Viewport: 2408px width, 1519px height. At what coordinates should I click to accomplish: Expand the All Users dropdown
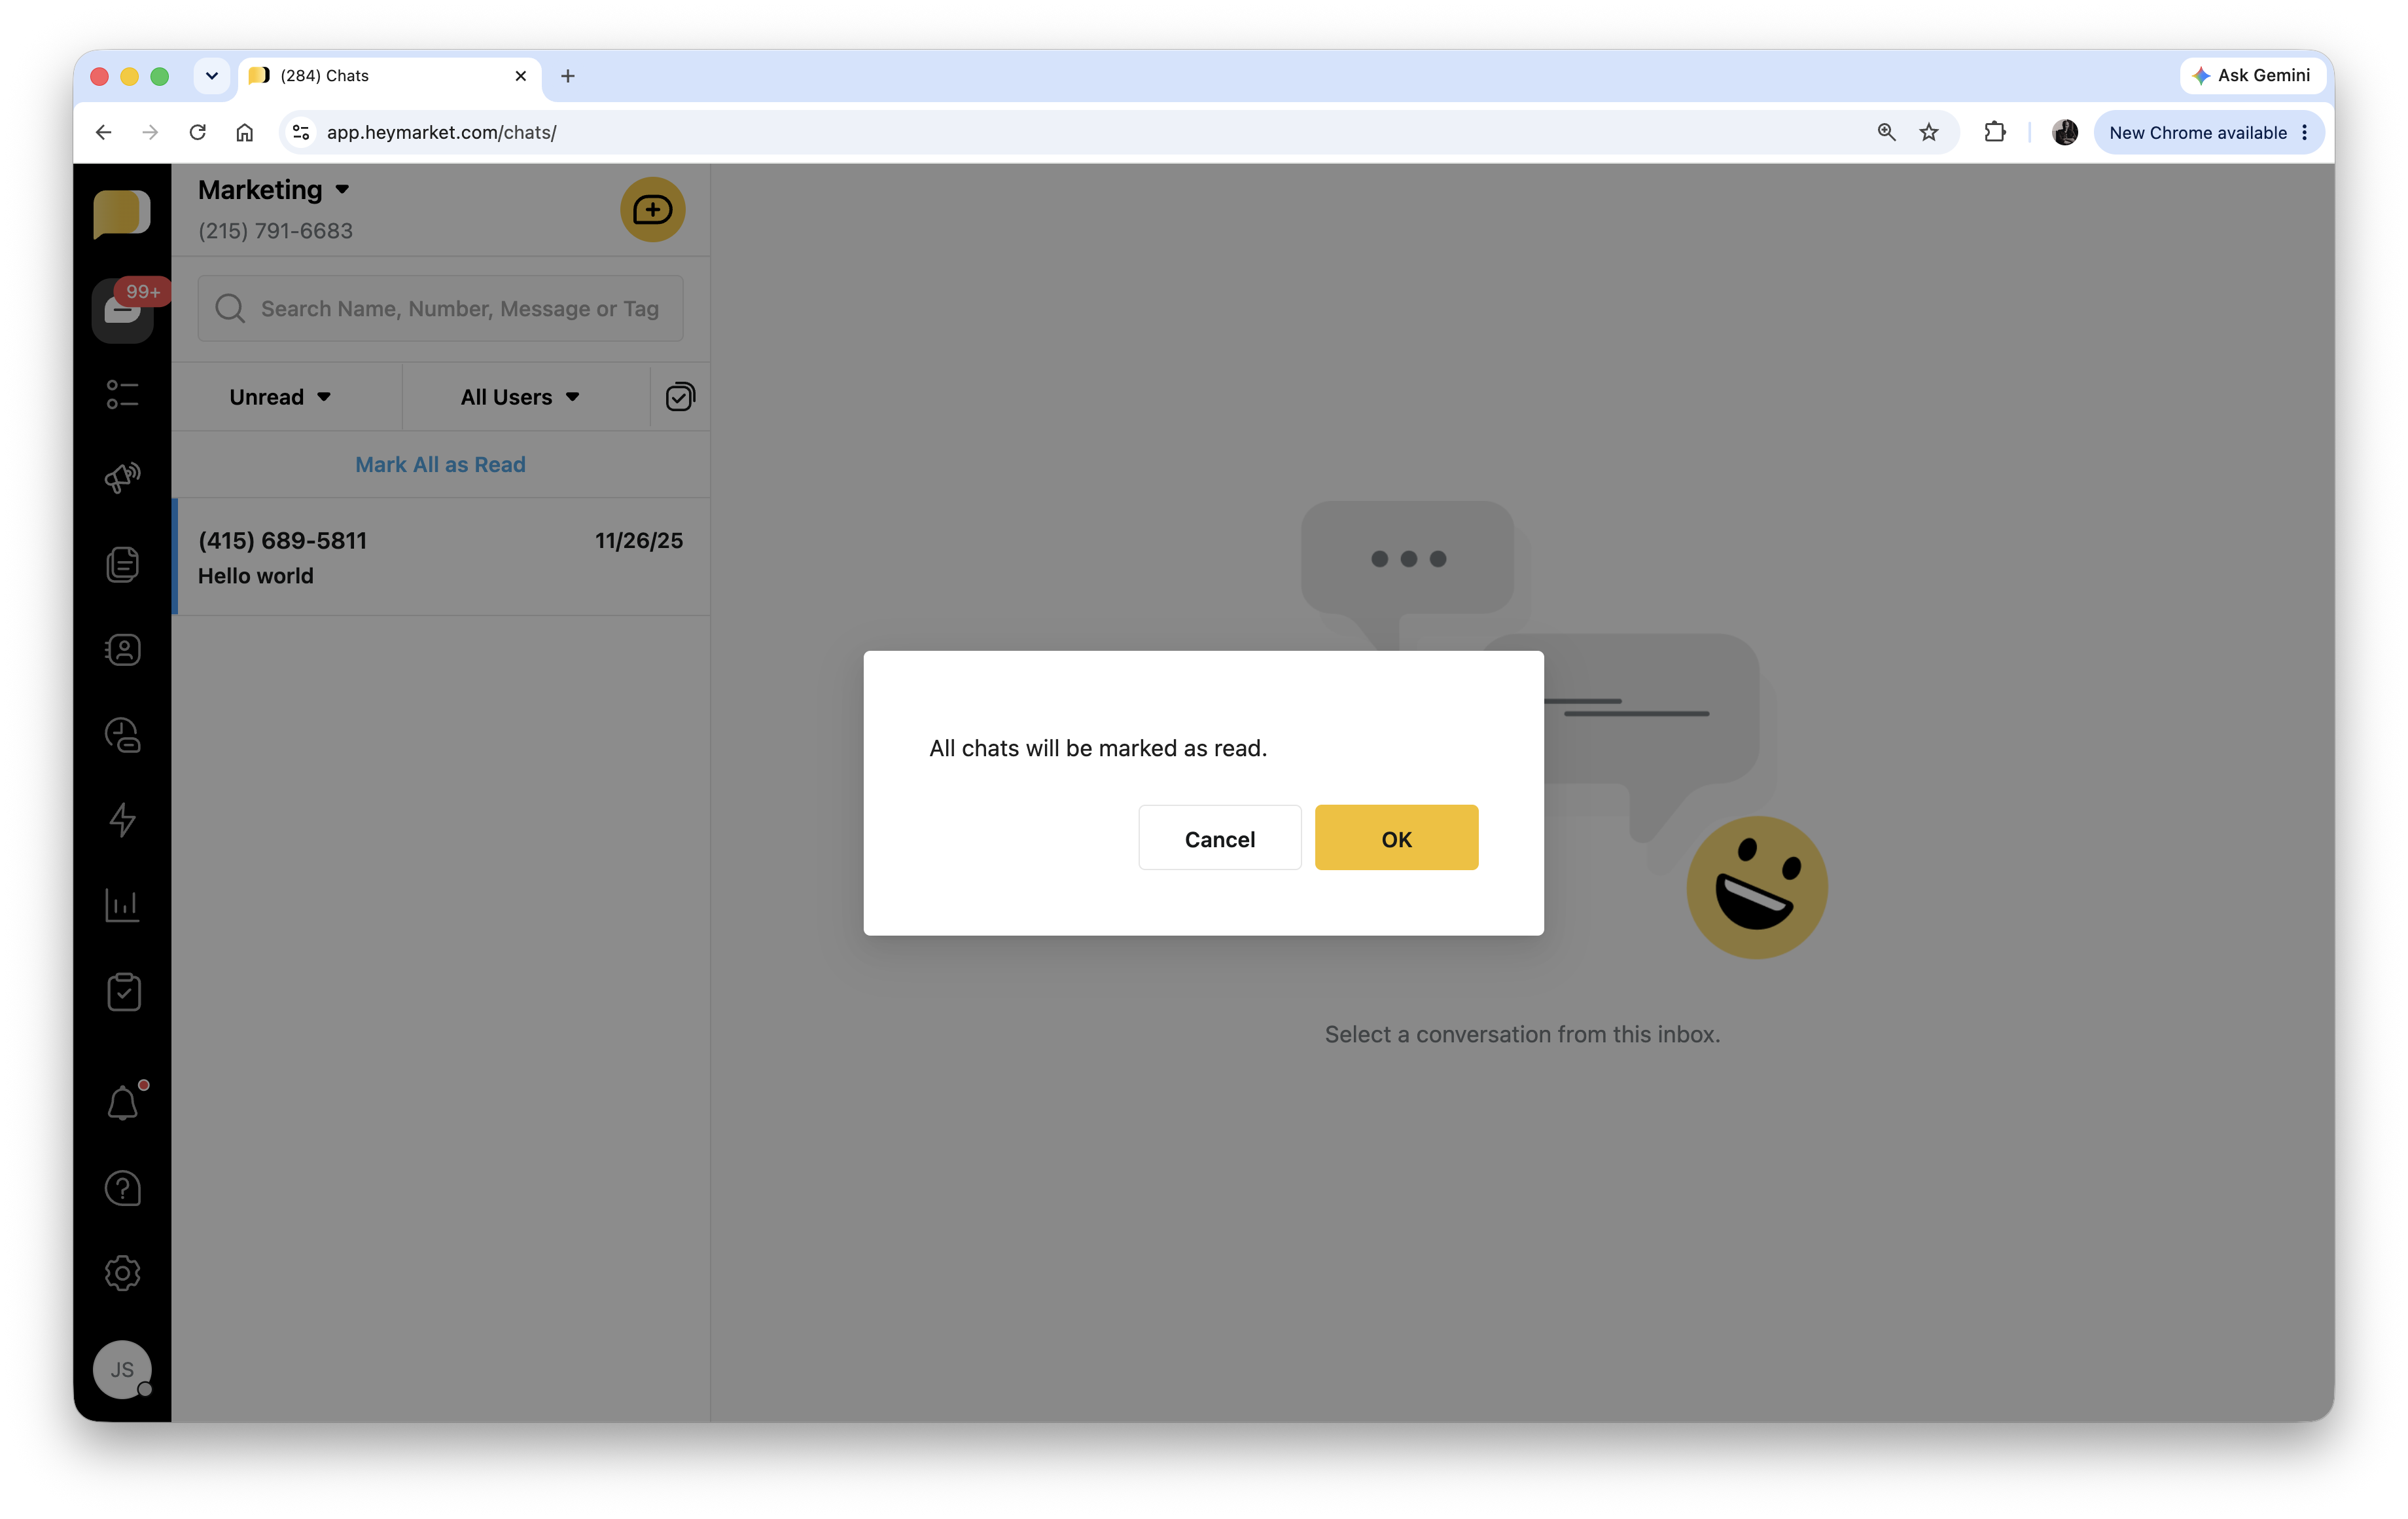pyautogui.click(x=520, y=397)
